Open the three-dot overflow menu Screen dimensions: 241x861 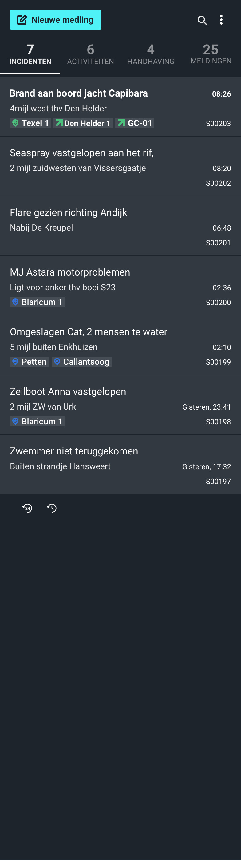pyautogui.click(x=221, y=20)
